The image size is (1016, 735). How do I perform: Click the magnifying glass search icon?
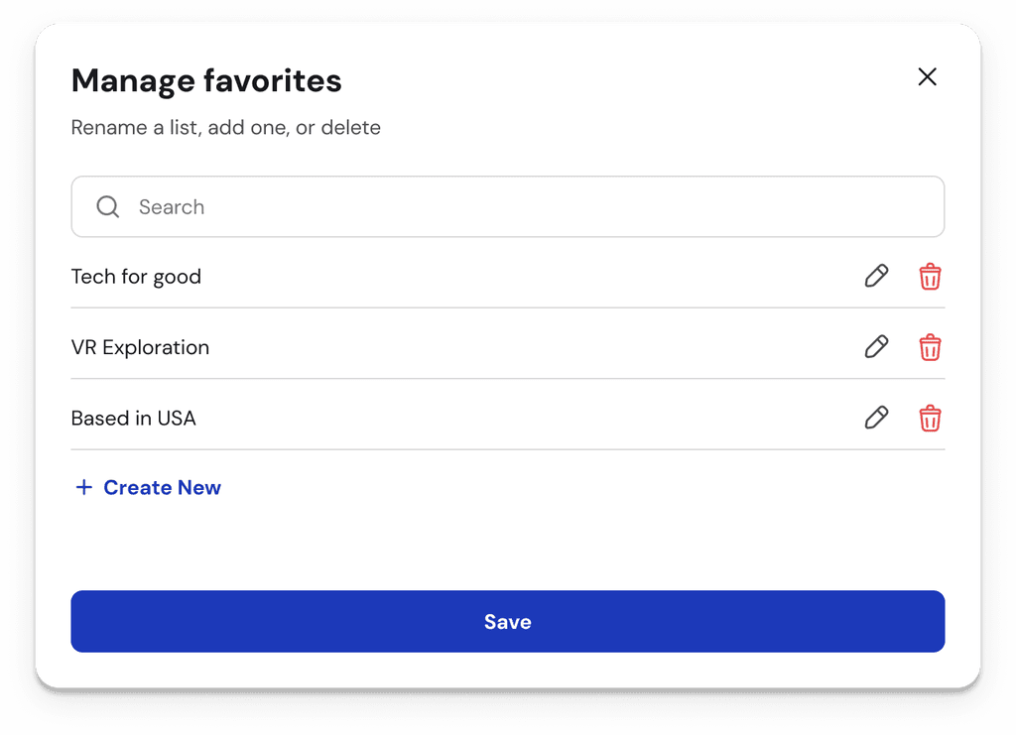pos(108,206)
